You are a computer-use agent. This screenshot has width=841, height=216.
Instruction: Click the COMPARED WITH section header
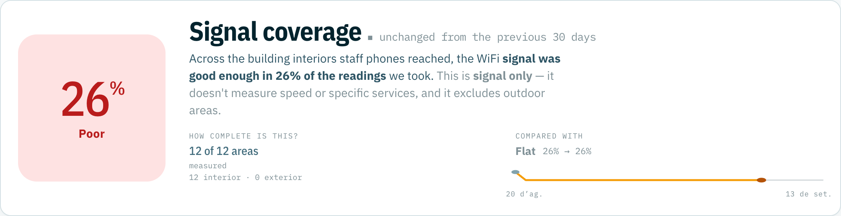tap(549, 136)
